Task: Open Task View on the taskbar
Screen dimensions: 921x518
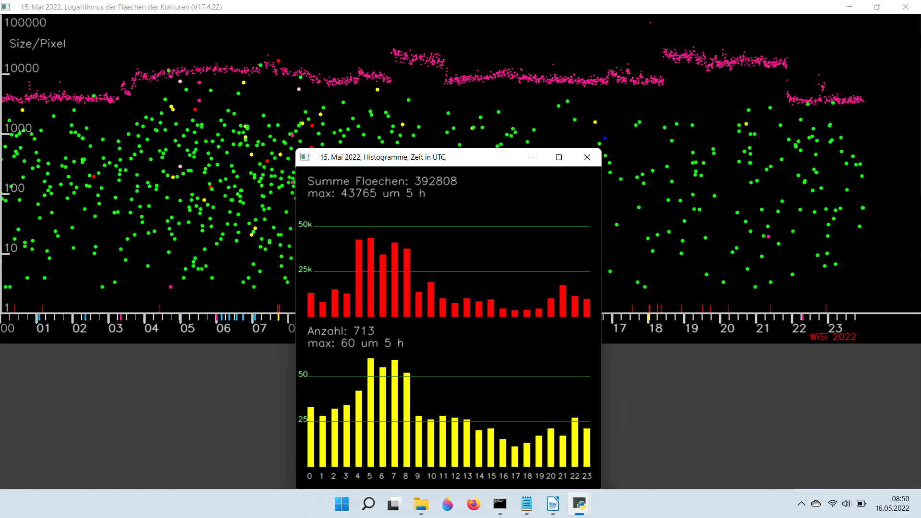Action: coord(394,504)
